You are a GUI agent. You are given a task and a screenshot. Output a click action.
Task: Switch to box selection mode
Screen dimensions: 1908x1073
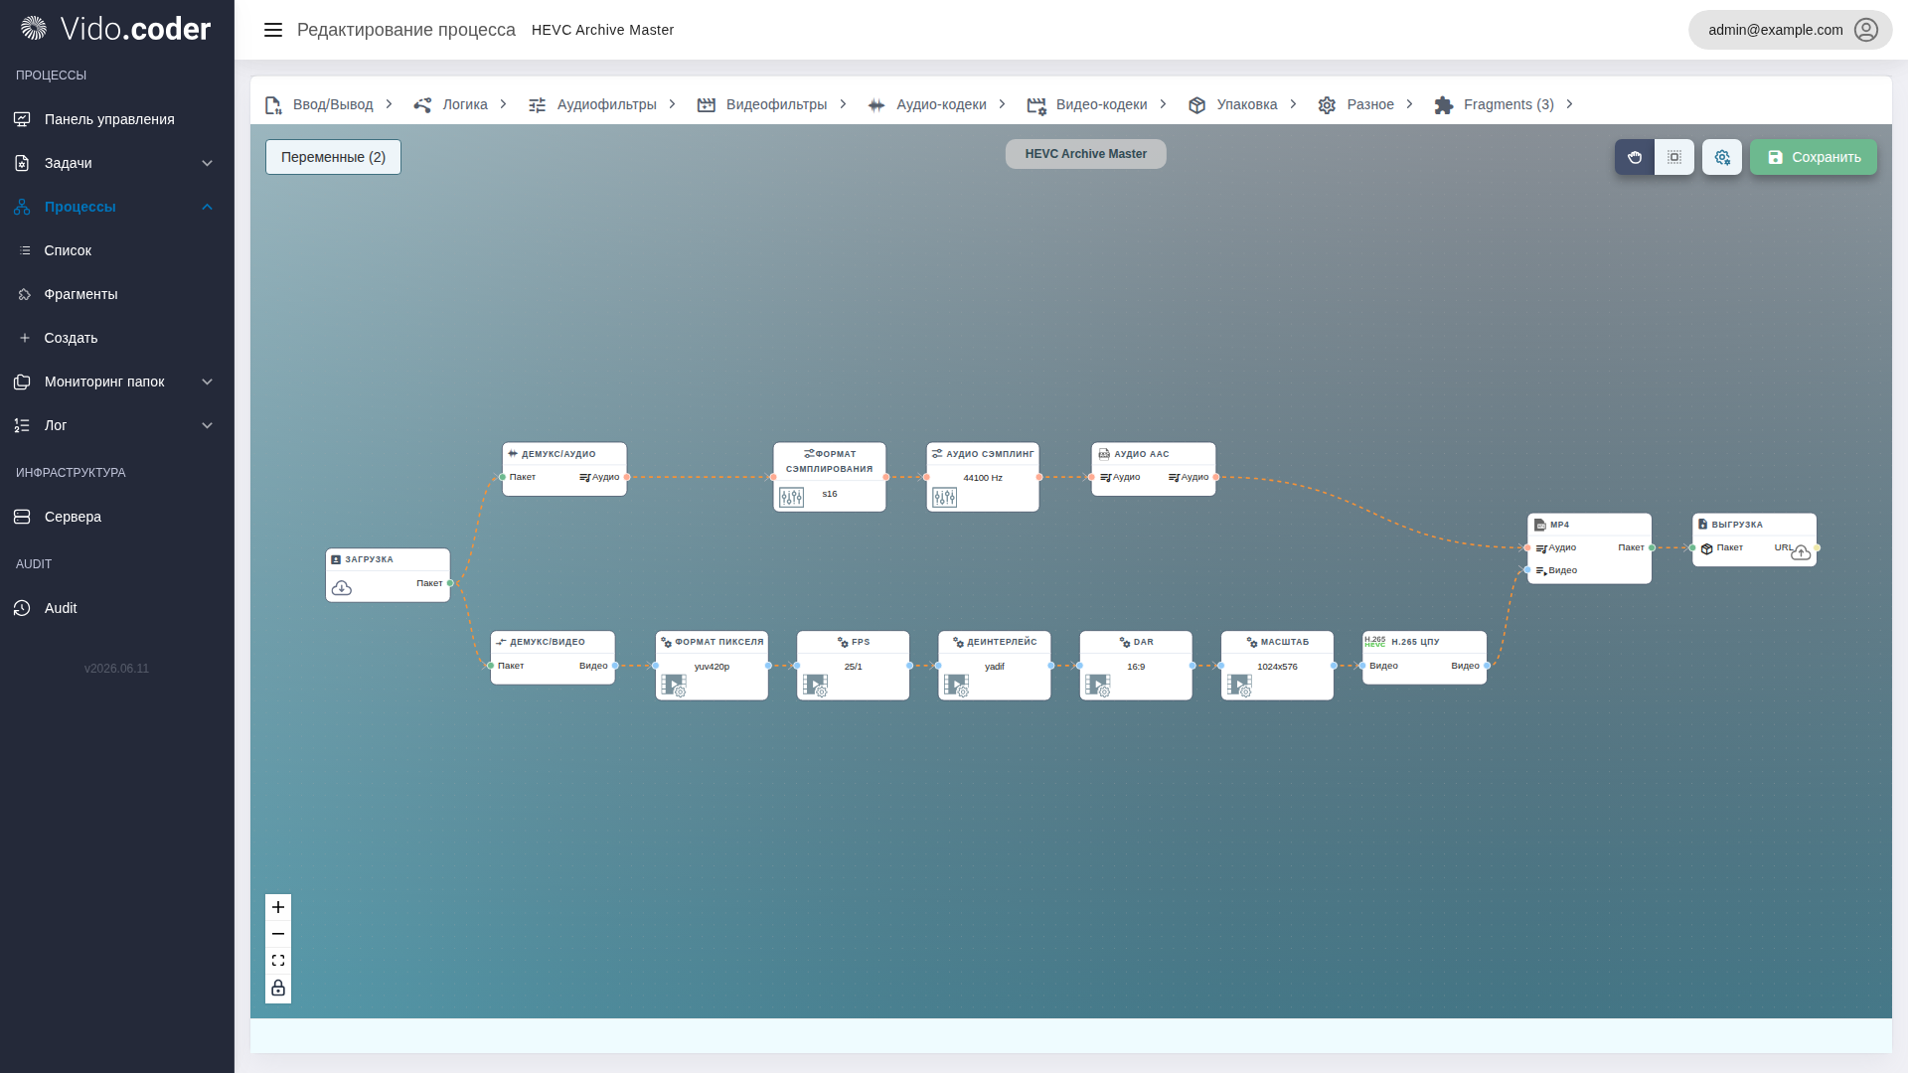1674,157
